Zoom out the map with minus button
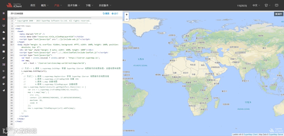This screenshot has width=284, height=136. tap(126, 19)
